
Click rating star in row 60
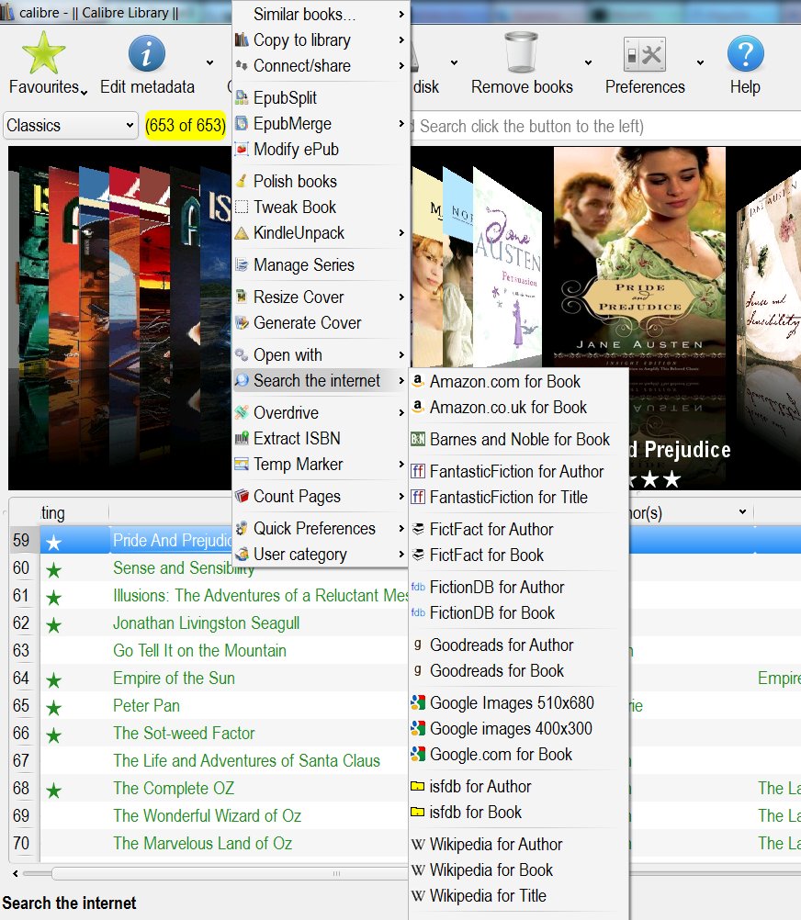54,569
